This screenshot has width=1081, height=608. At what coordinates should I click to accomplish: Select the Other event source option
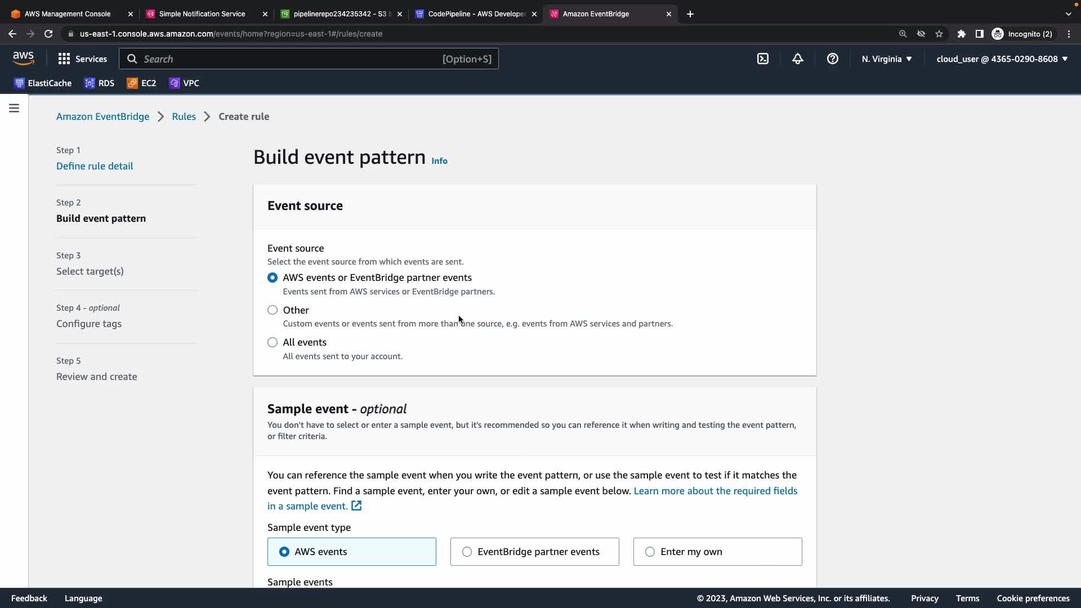click(x=273, y=310)
